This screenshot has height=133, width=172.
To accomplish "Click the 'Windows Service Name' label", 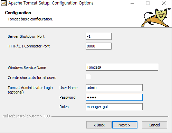I will [x=27, y=68].
